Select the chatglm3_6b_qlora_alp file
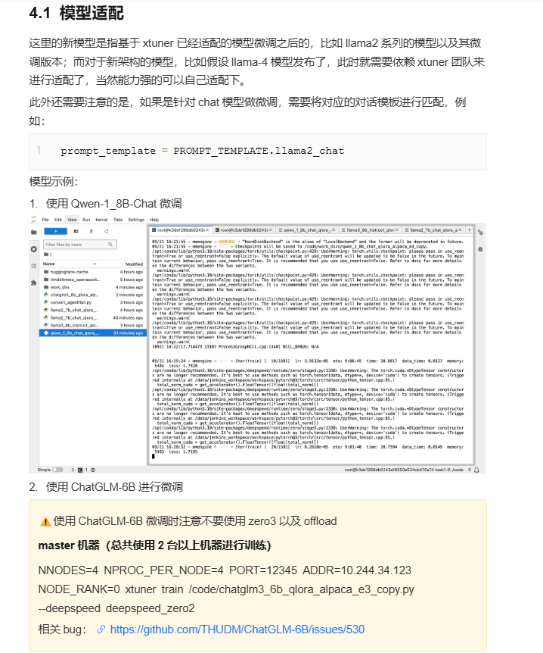 coord(93,295)
